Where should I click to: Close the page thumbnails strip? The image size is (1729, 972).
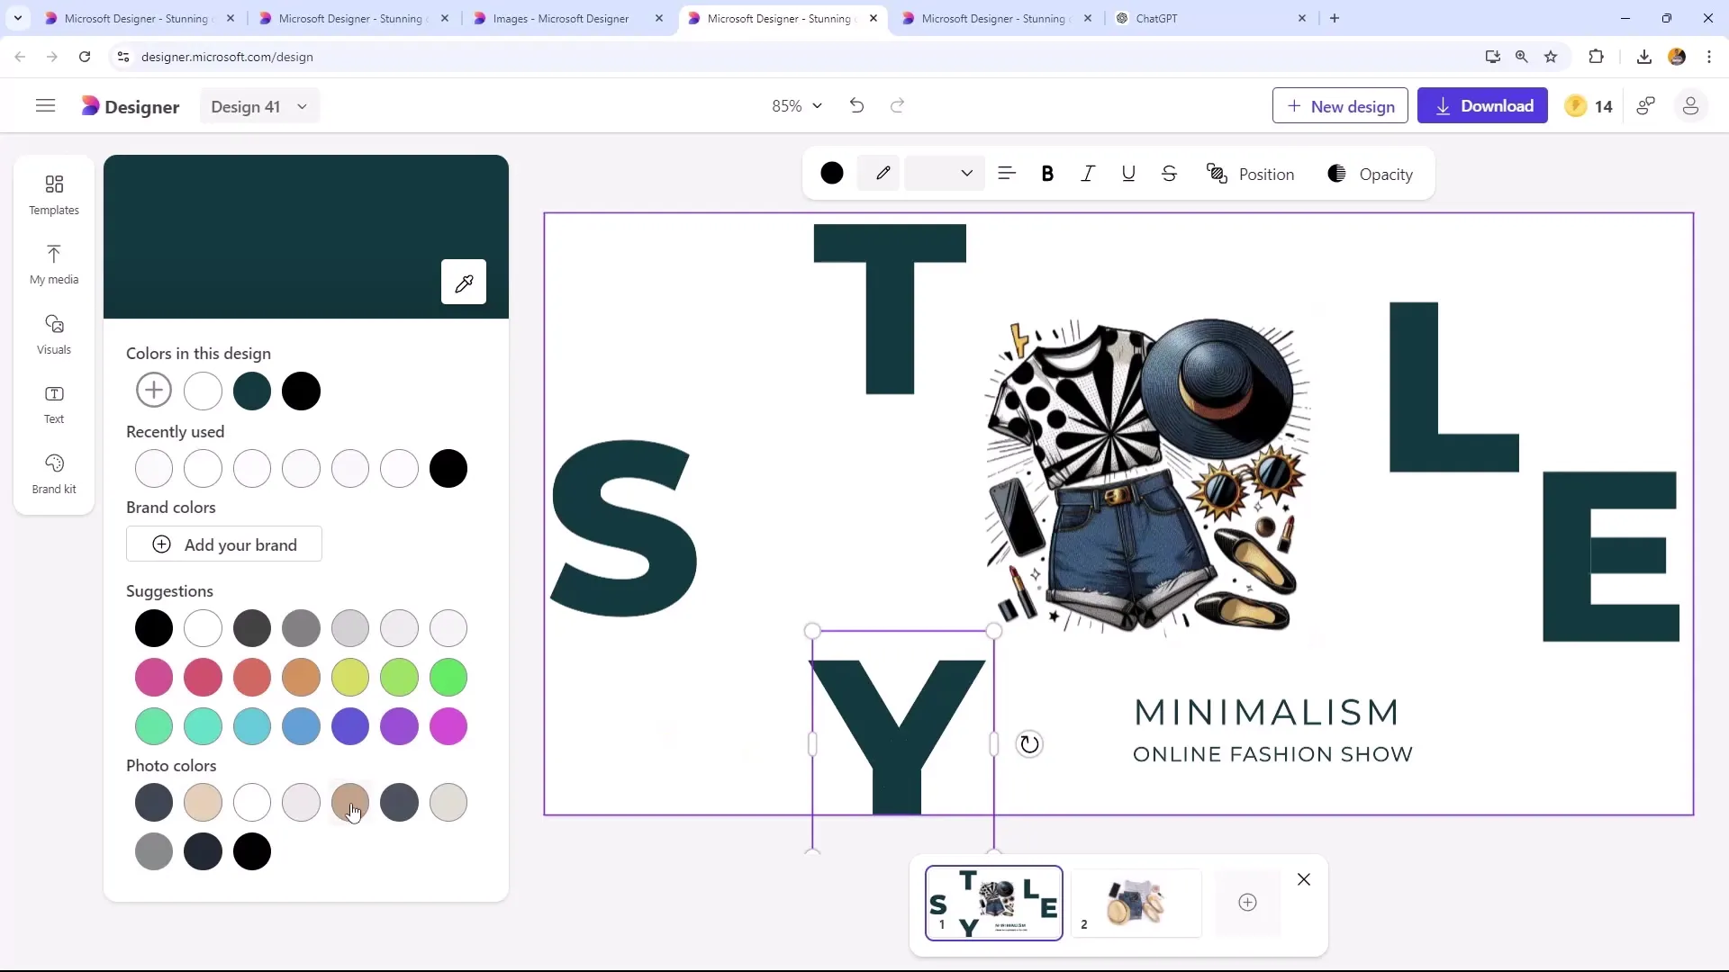point(1304,880)
